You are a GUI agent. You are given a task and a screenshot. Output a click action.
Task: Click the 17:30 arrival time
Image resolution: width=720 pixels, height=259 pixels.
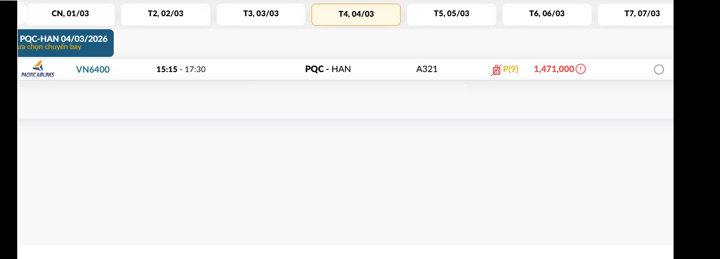click(195, 69)
